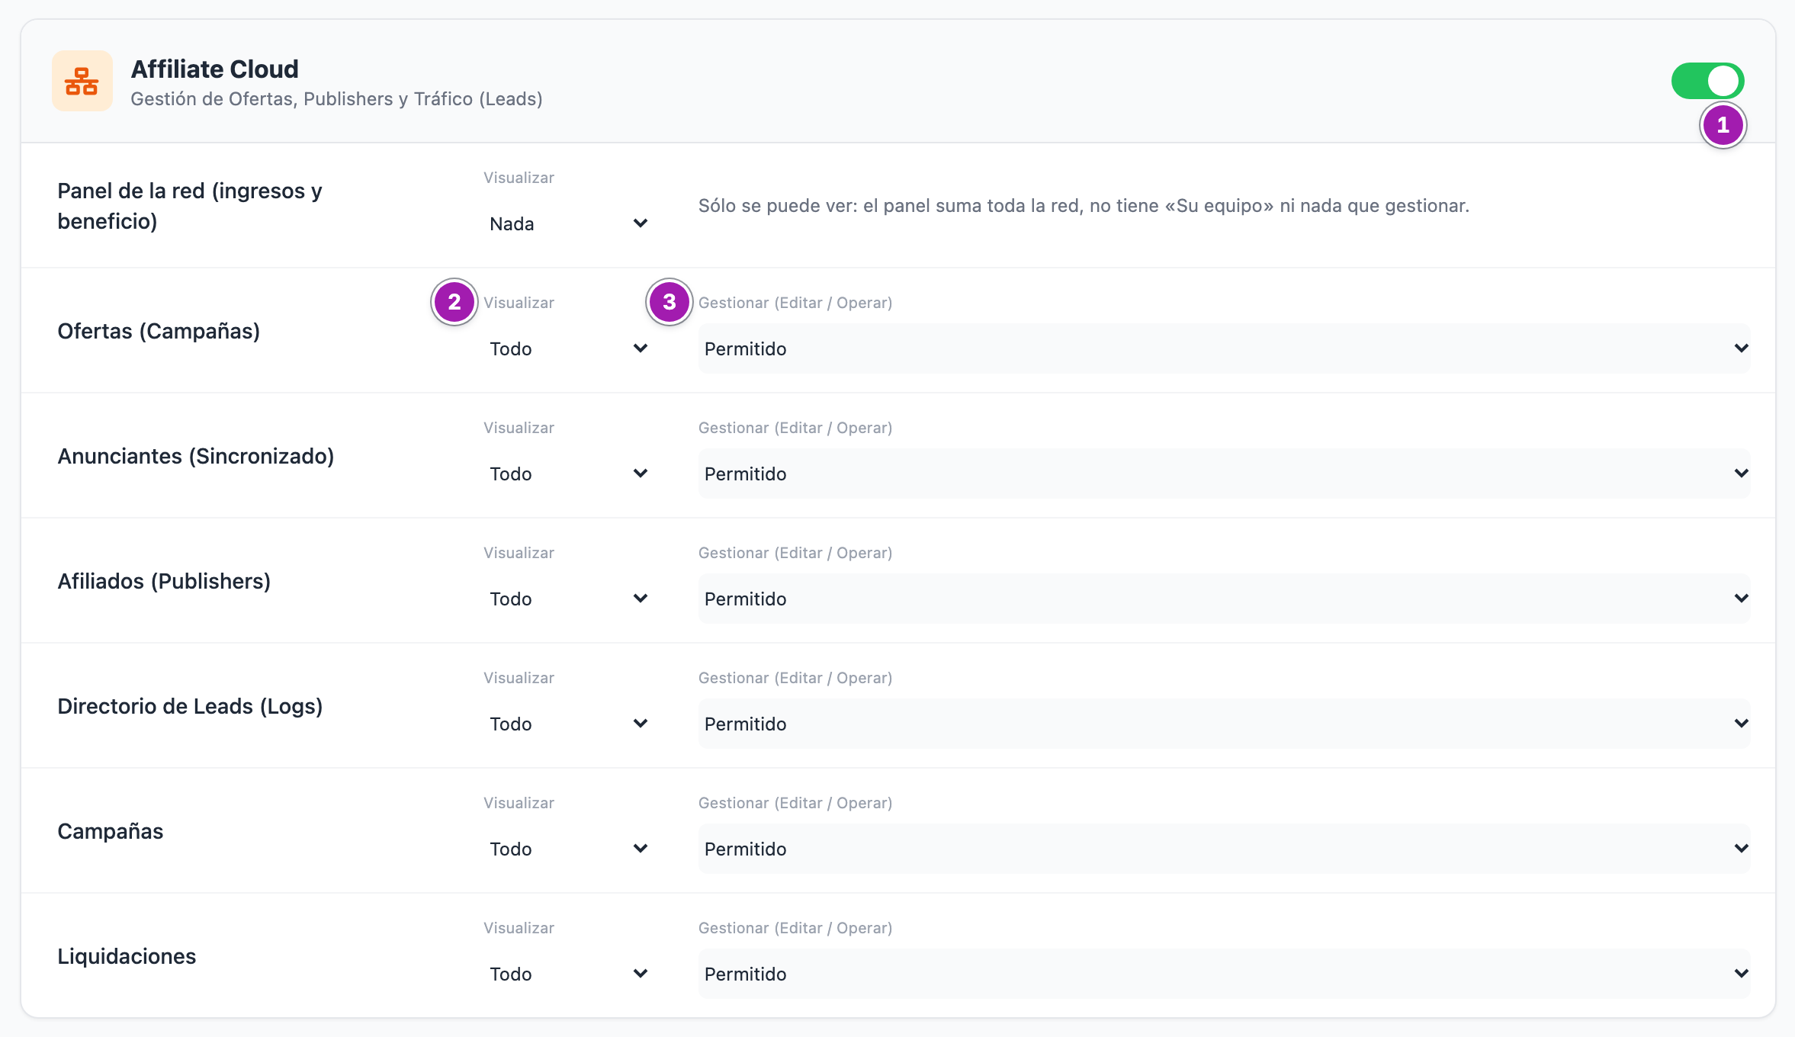Viewport: 1795px width, 1037px height.
Task: Open Gestionar dropdown for Anunciantes (Sincronizado)
Action: pos(1224,474)
